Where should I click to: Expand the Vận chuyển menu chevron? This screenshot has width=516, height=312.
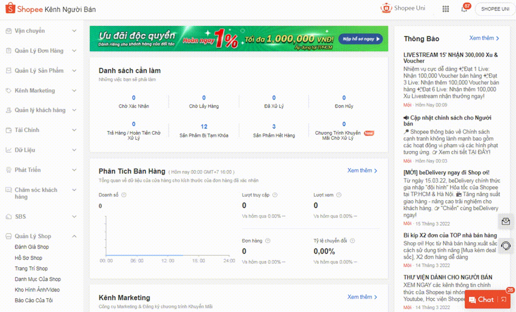point(74,31)
